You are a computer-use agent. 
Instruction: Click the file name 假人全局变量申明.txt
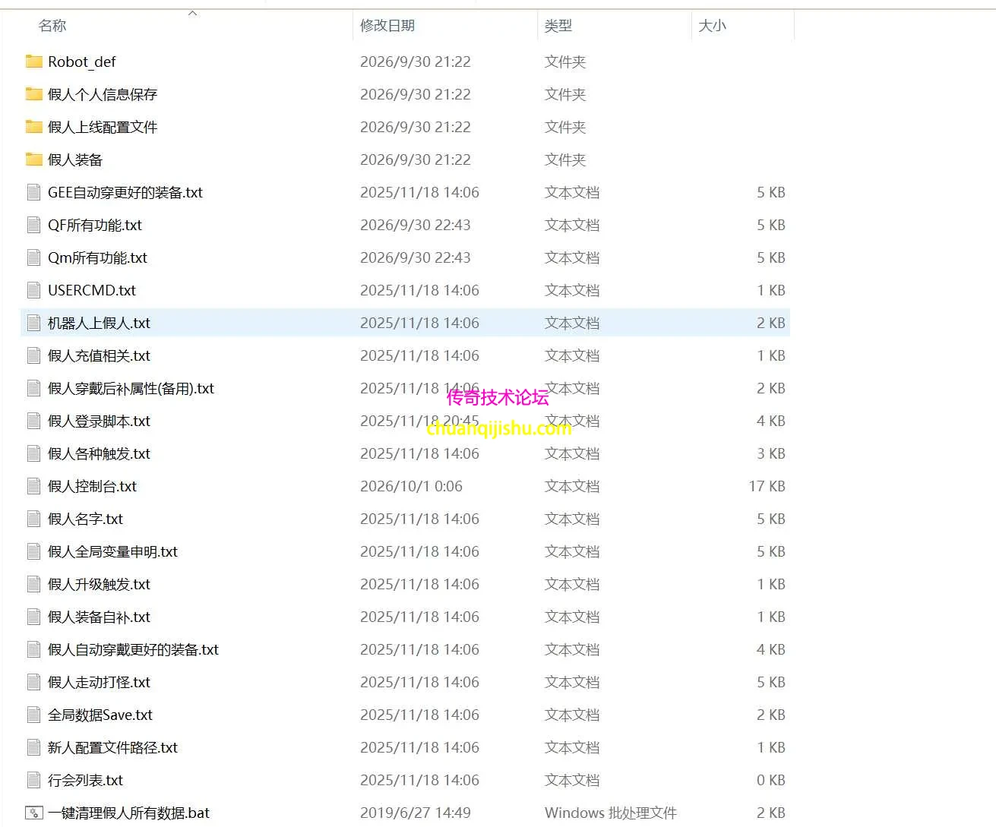(112, 551)
